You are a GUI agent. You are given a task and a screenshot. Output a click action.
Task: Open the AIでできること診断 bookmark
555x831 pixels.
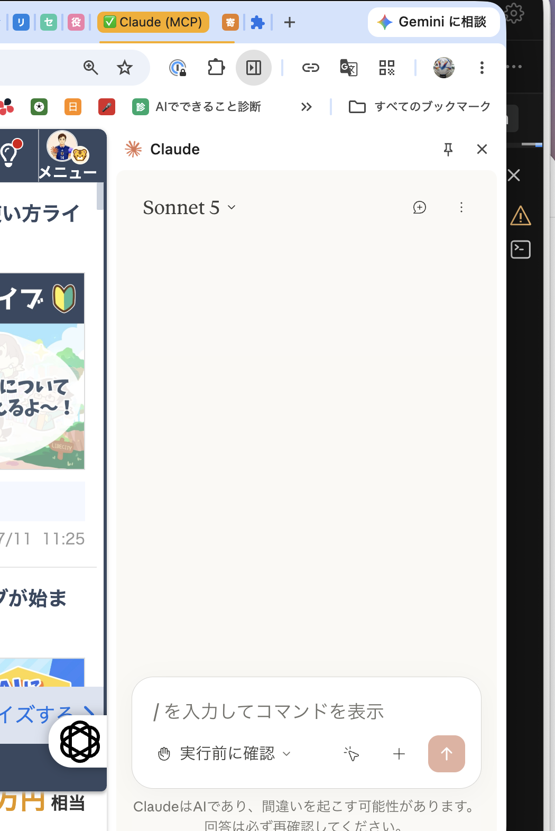pos(197,107)
